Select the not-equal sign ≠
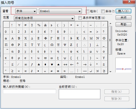This screenshot has height=109, width=136. tap(52, 71)
